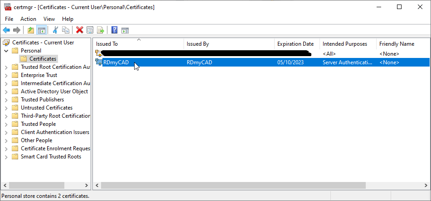Expand the Enterprise Trust folder

coord(6,75)
